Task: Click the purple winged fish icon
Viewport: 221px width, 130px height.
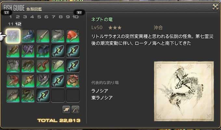Action: coord(28,51)
